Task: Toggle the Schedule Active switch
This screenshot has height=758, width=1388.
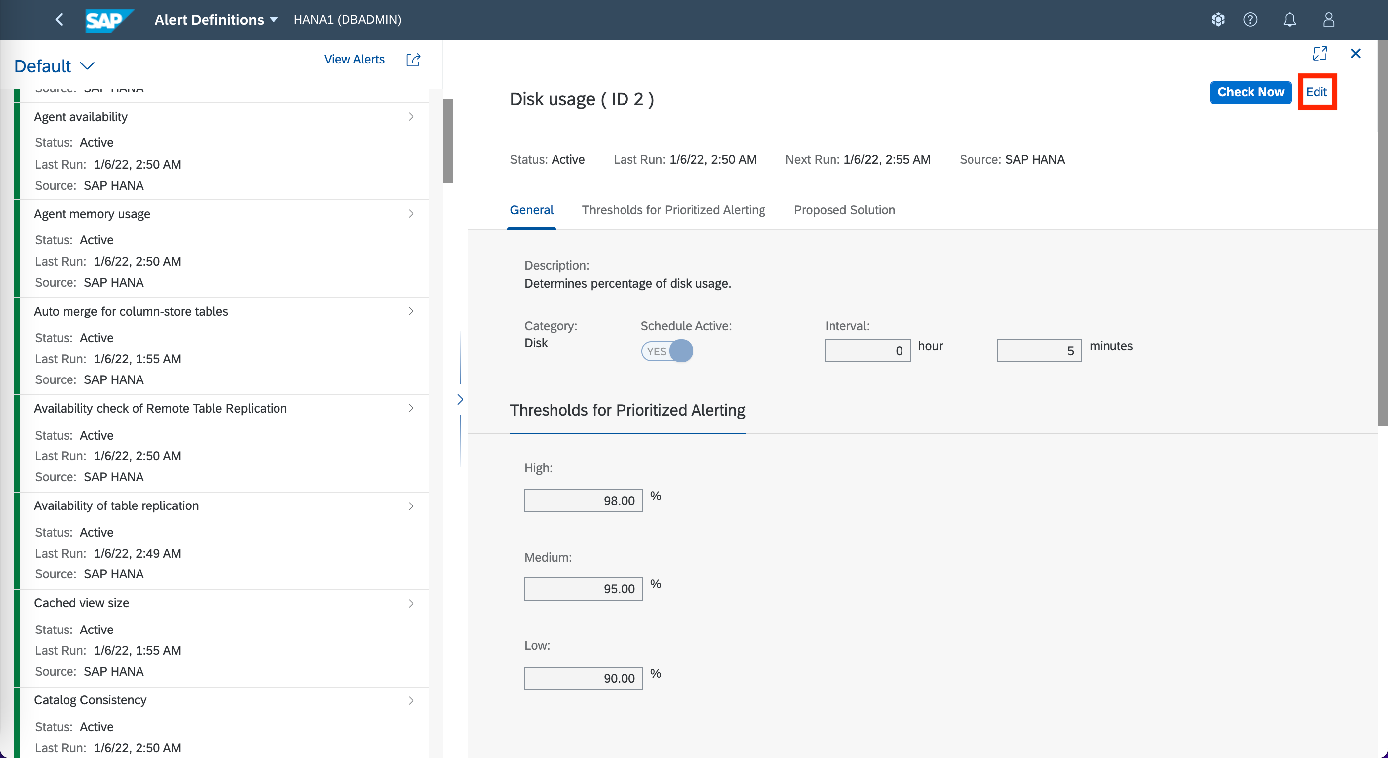Action: click(x=667, y=351)
